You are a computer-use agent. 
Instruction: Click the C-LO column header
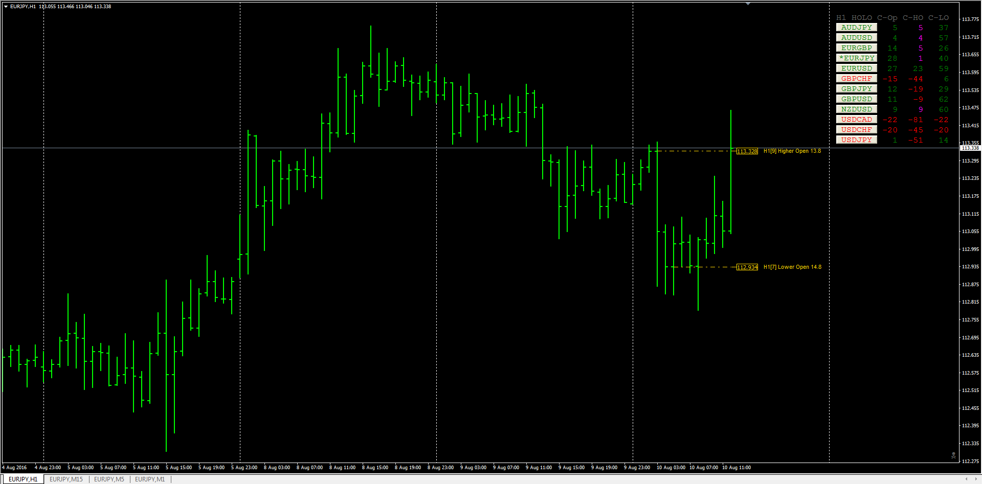(939, 18)
